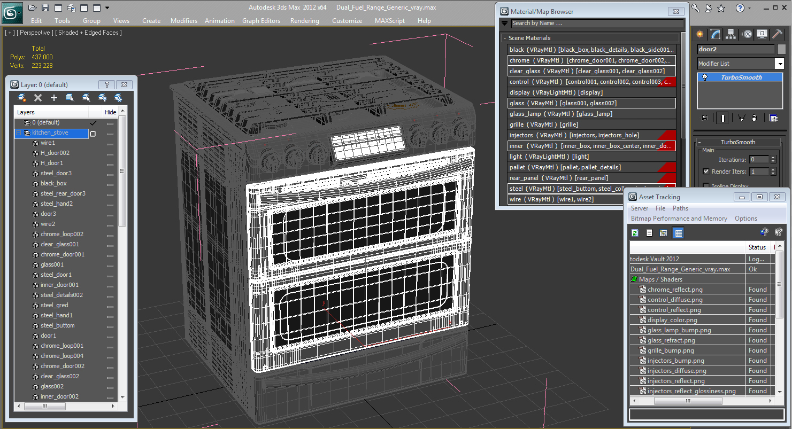792x429 pixels.
Task: Click the Search by Name field in Material Browser
Action: 597,24
